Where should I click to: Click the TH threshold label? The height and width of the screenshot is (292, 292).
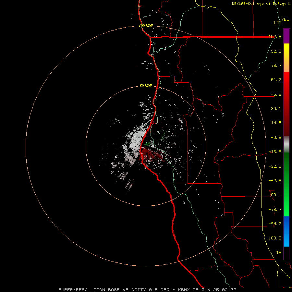(279, 253)
